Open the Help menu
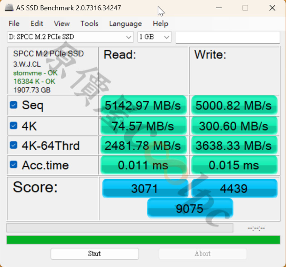 tap(161, 24)
